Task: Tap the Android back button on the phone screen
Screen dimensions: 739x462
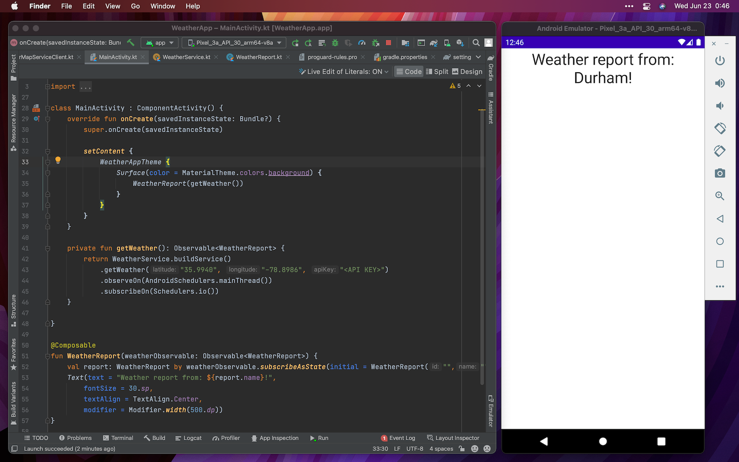Action: pyautogui.click(x=544, y=441)
